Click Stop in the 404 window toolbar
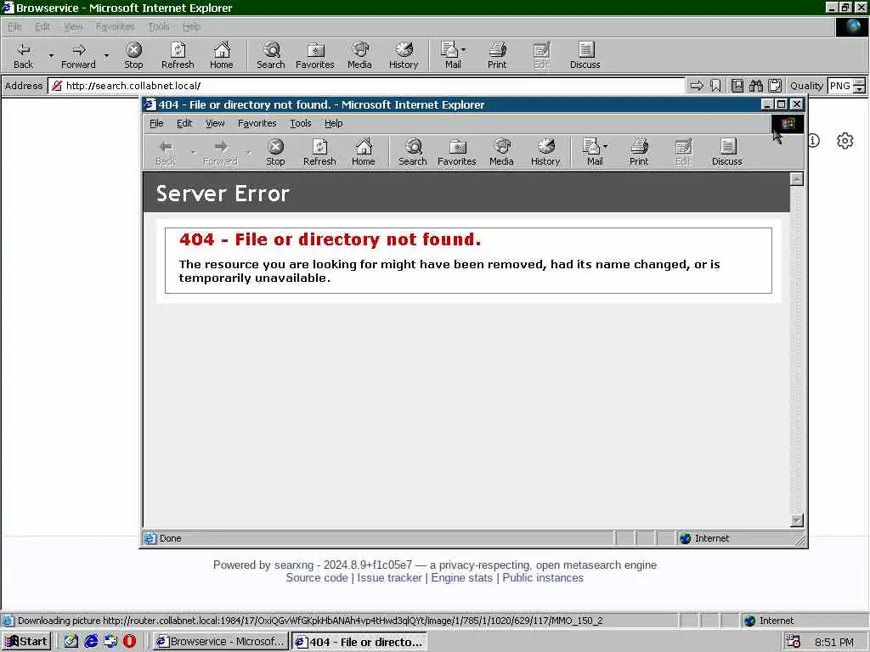 (x=275, y=153)
